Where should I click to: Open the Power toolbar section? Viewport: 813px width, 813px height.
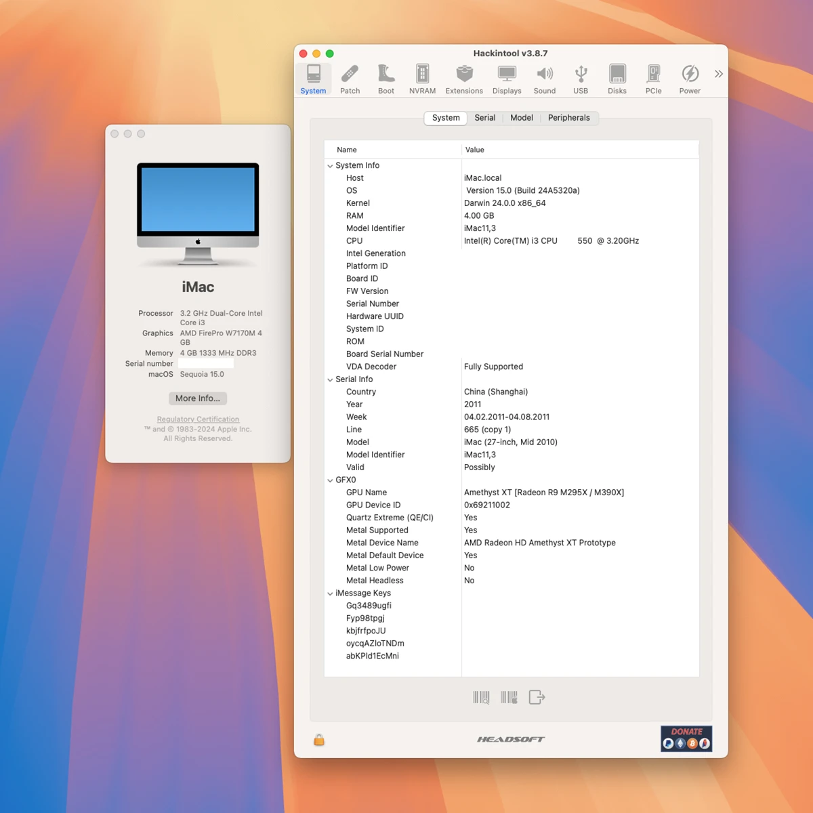point(690,79)
